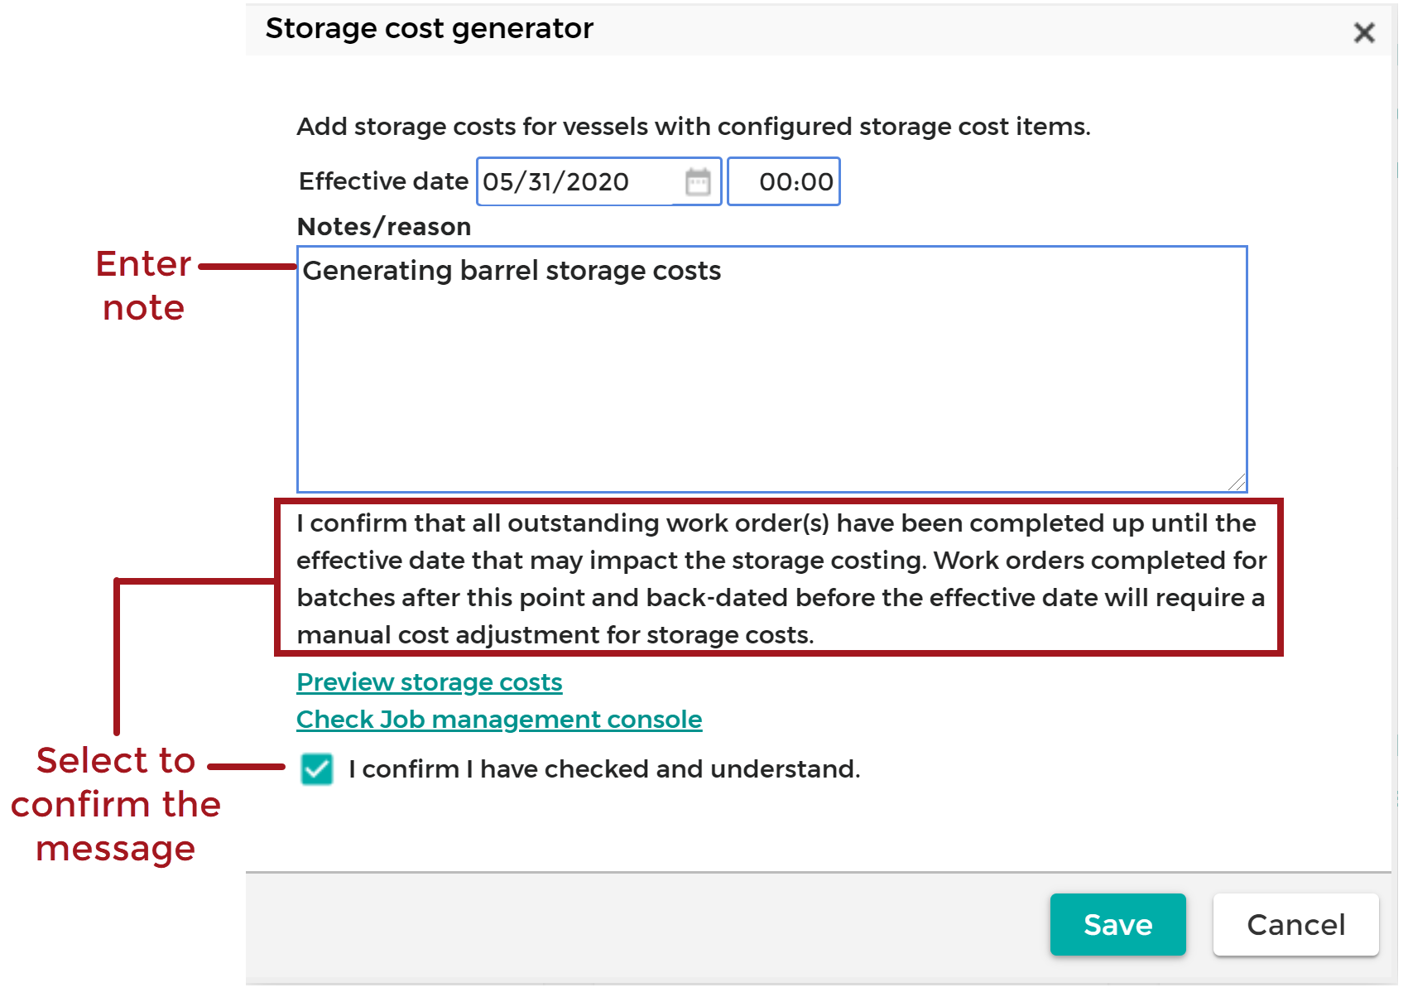This screenshot has height=997, width=1408.
Task: Cancel the storage cost generator
Action: tap(1295, 925)
